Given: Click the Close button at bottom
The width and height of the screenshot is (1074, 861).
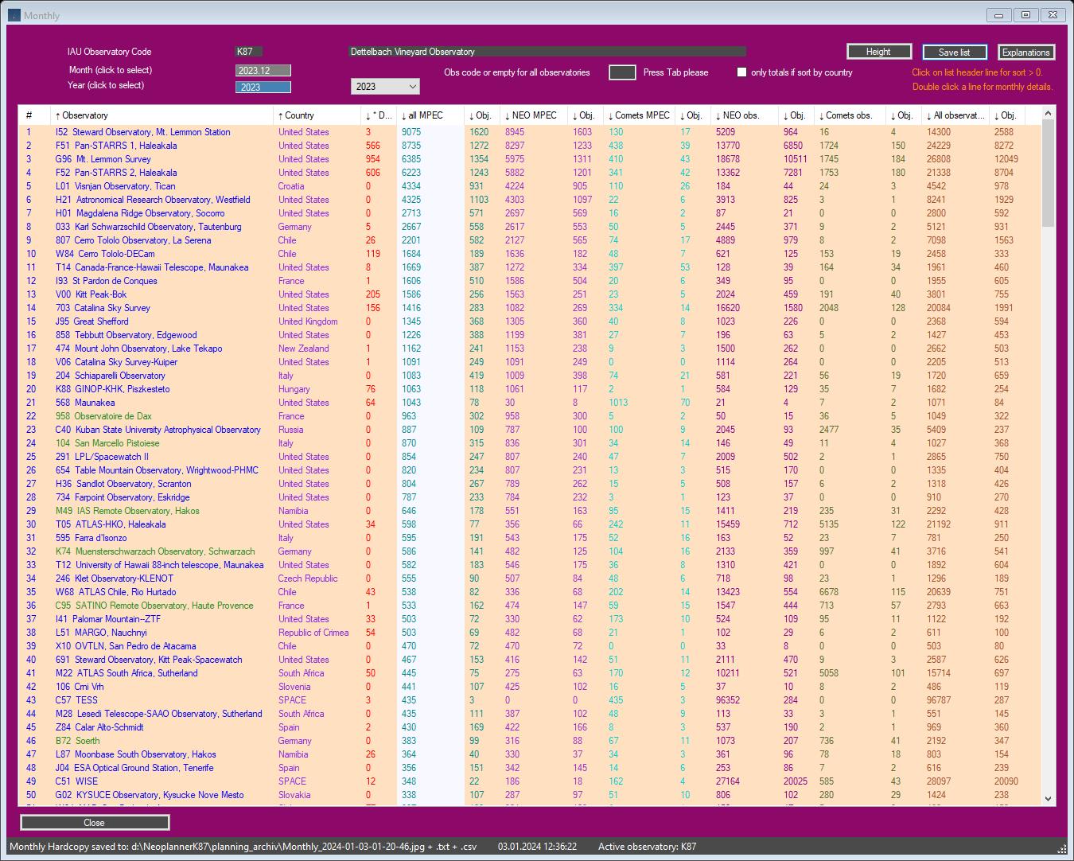Looking at the screenshot, I should coord(95,822).
